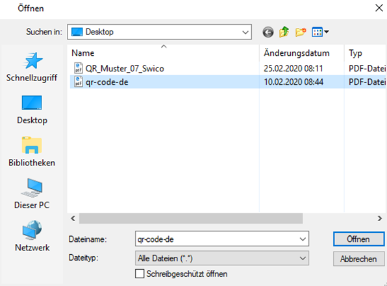
Task: Select the QR_Muster_07_Swico file
Action: (125, 68)
